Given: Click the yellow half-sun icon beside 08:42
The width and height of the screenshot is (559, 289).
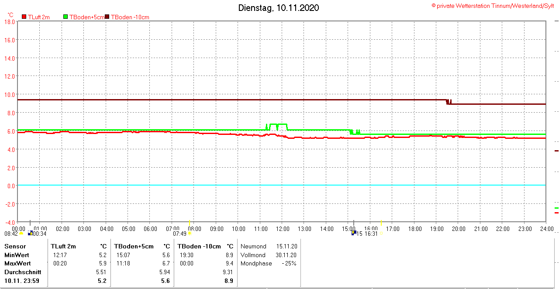Looking at the screenshot, I should pyautogui.click(x=21, y=234).
